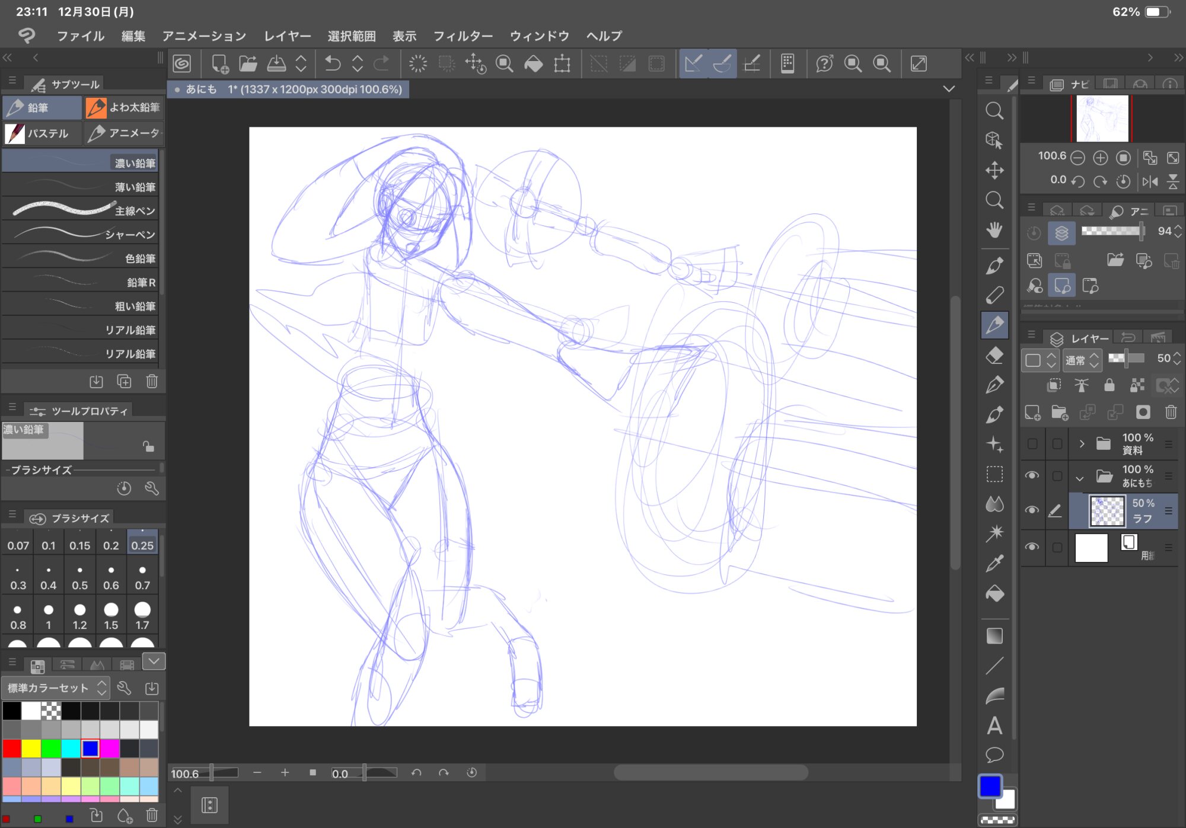Click the Undo arrow in toolbar
The image size is (1186, 828).
coord(333,63)
